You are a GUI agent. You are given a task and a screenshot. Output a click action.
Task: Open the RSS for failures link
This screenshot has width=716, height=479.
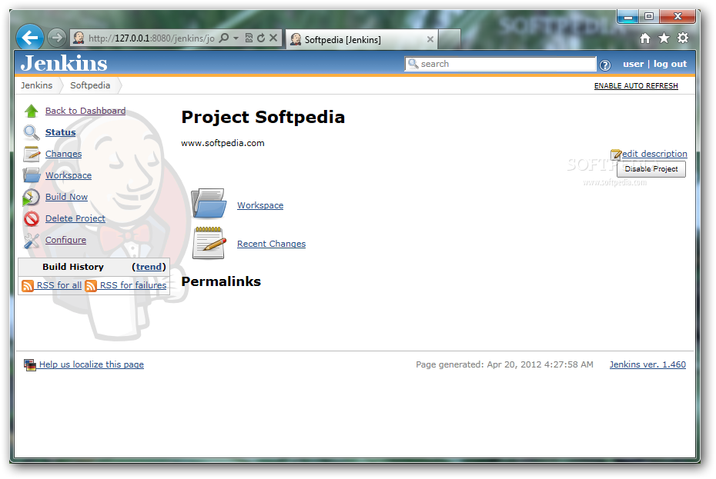click(133, 285)
